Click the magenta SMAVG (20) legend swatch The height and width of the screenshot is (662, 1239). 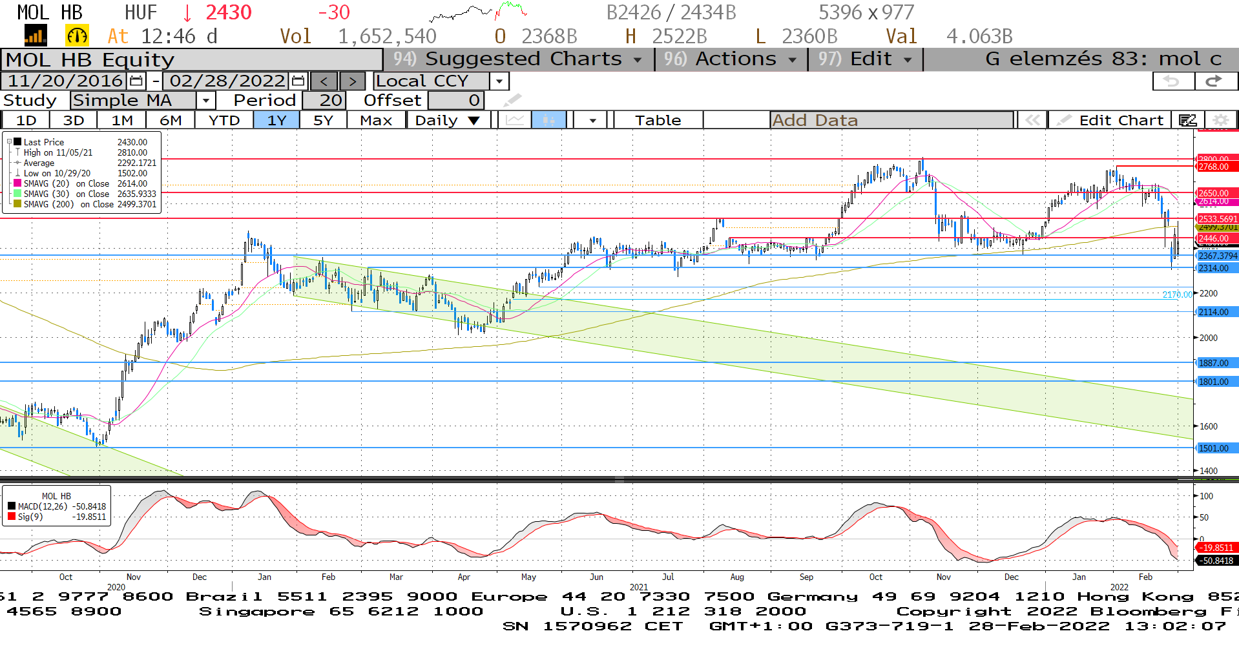(x=18, y=183)
